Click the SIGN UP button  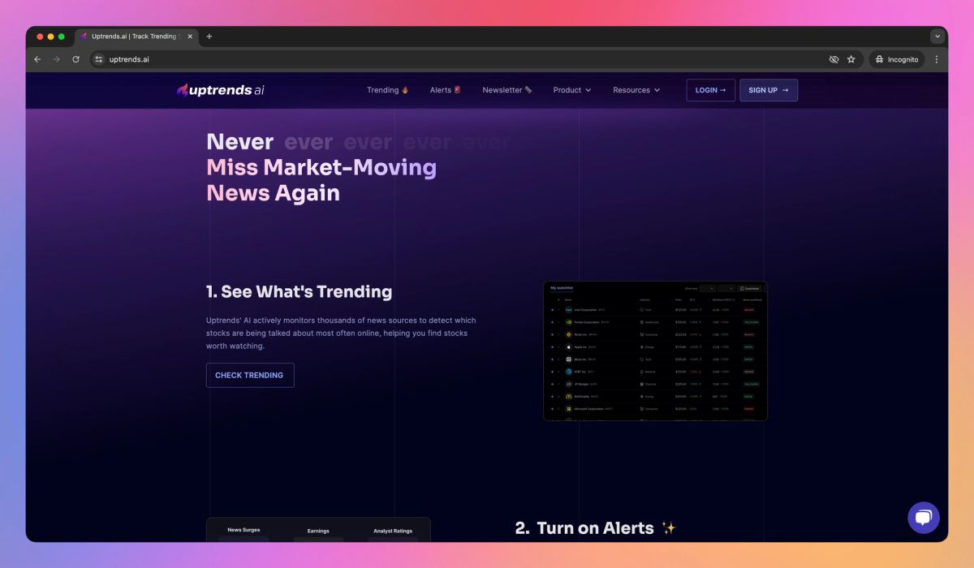click(x=768, y=90)
